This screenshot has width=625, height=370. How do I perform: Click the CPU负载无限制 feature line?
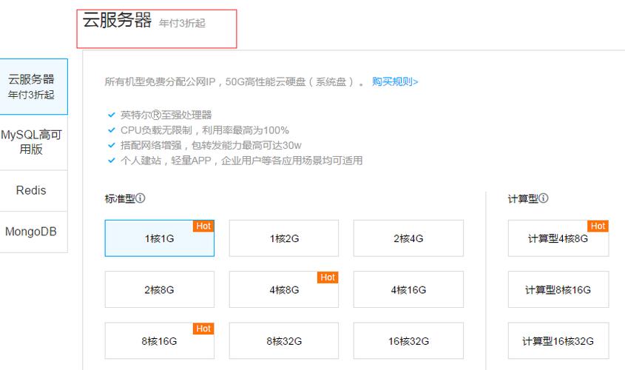pyautogui.click(x=205, y=130)
